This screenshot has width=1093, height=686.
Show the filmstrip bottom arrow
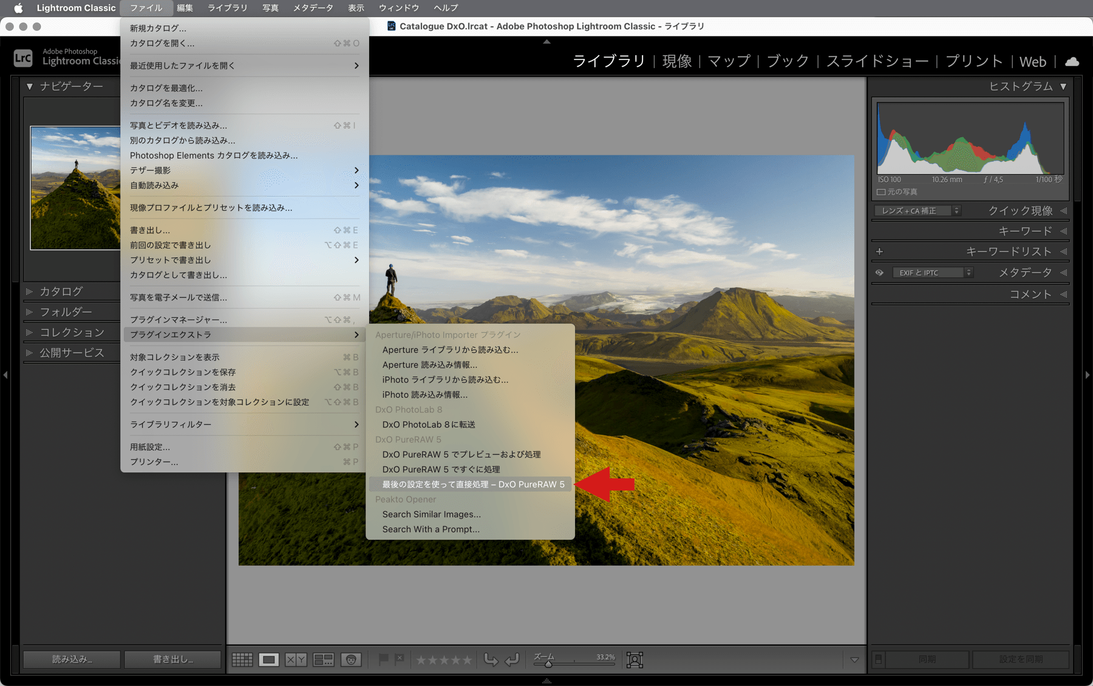click(546, 681)
